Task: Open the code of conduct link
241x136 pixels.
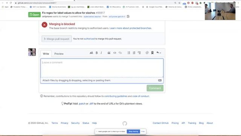Action: pos(140,96)
